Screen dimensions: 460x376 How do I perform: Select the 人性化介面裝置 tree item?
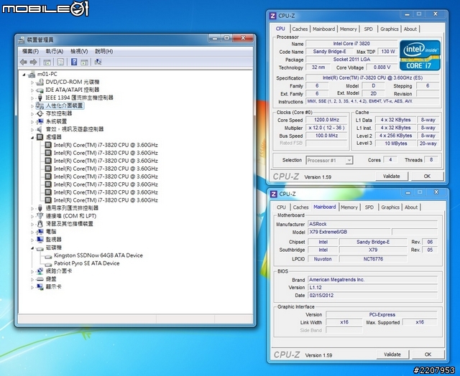coord(64,105)
